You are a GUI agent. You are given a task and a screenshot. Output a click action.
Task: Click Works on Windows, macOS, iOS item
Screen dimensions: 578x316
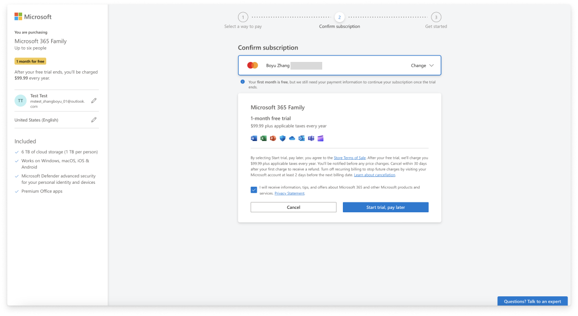point(55,164)
